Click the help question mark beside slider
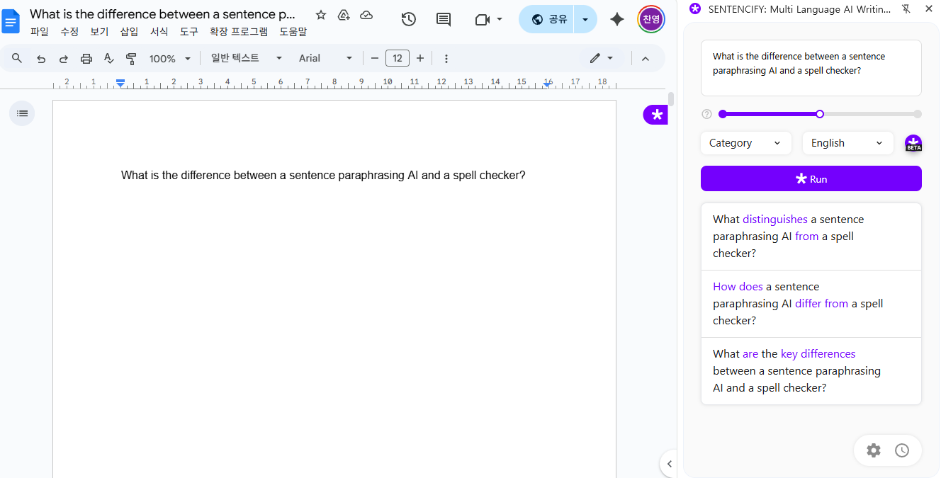The width and height of the screenshot is (941, 478). [706, 114]
